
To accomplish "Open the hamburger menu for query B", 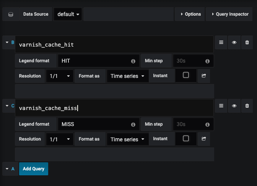I will [x=221, y=42].
